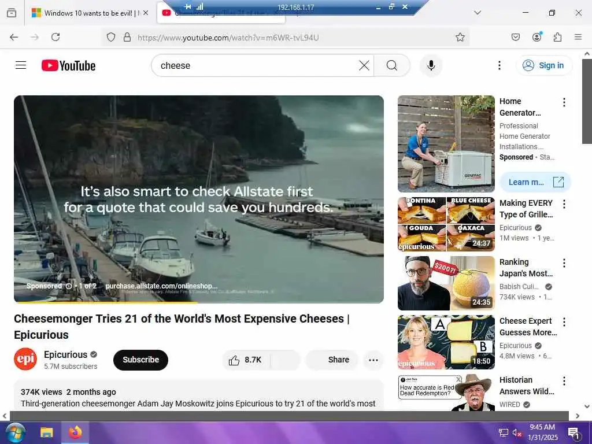Screen dimensions: 592x444
Task: Pin the remote session connection bar
Action: click(x=188, y=7)
